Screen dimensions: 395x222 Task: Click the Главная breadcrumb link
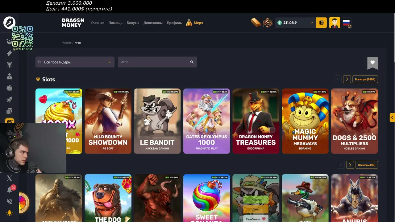[66, 43]
